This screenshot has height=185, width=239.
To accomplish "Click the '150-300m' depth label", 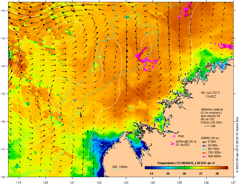I will [214, 152].
